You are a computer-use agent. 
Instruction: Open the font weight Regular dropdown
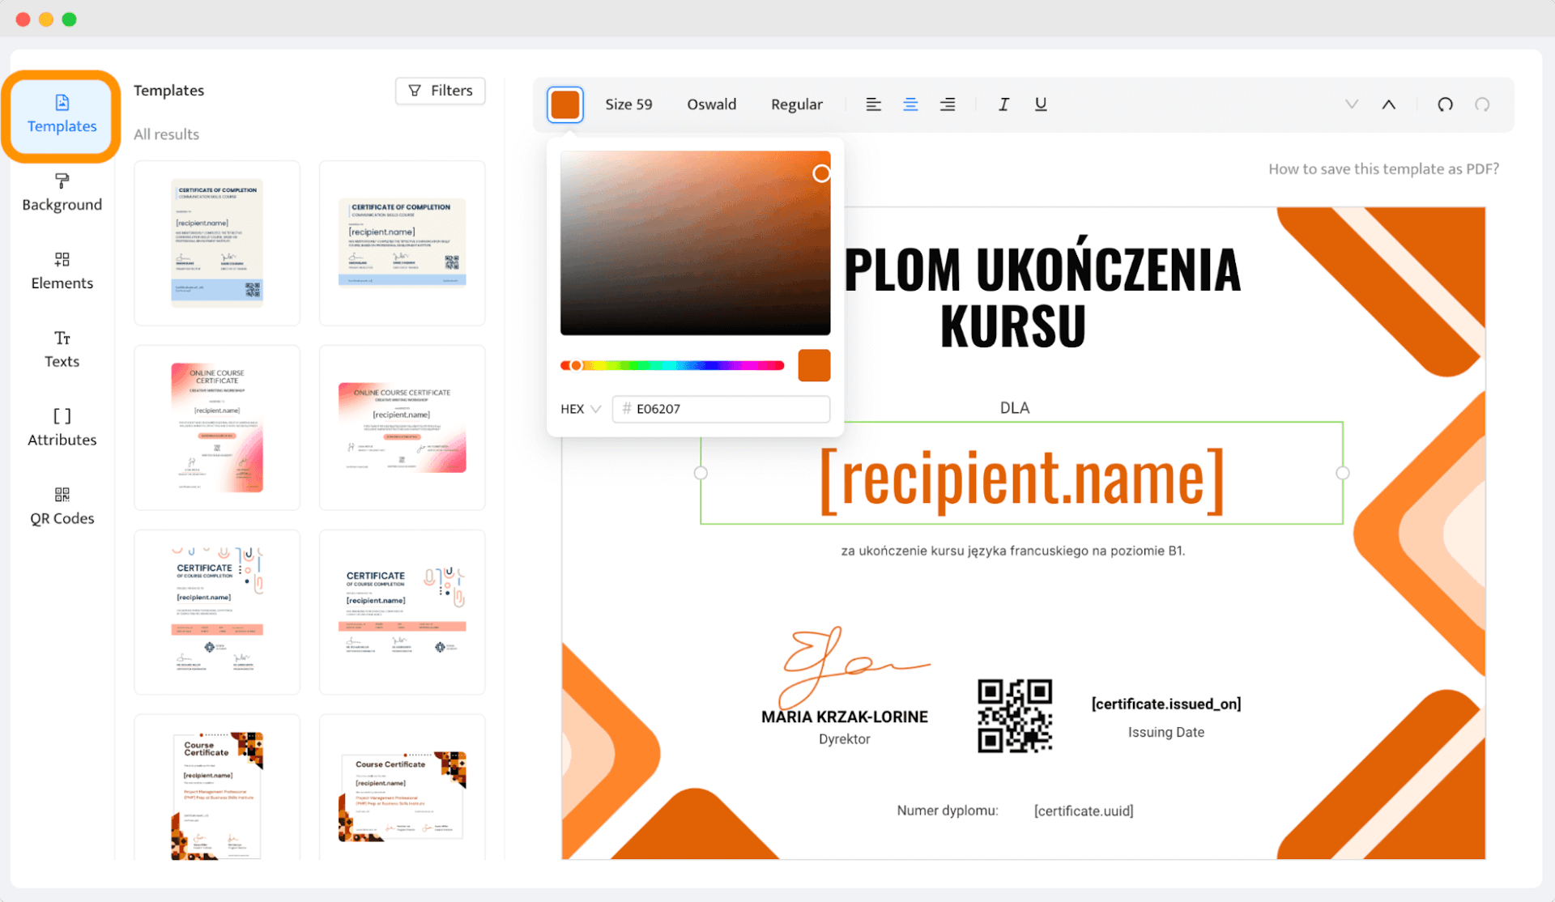[797, 103]
